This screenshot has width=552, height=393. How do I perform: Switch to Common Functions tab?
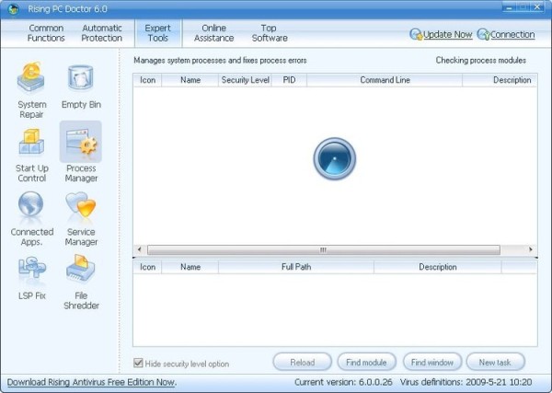tap(46, 33)
